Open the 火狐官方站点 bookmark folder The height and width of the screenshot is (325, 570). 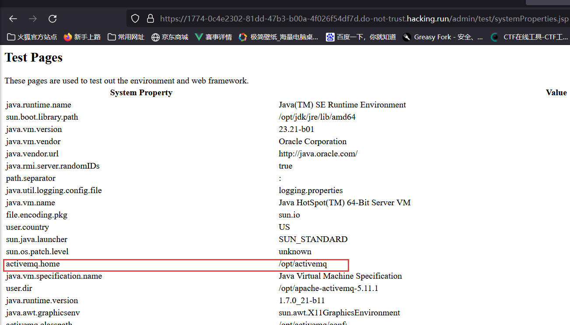point(32,37)
